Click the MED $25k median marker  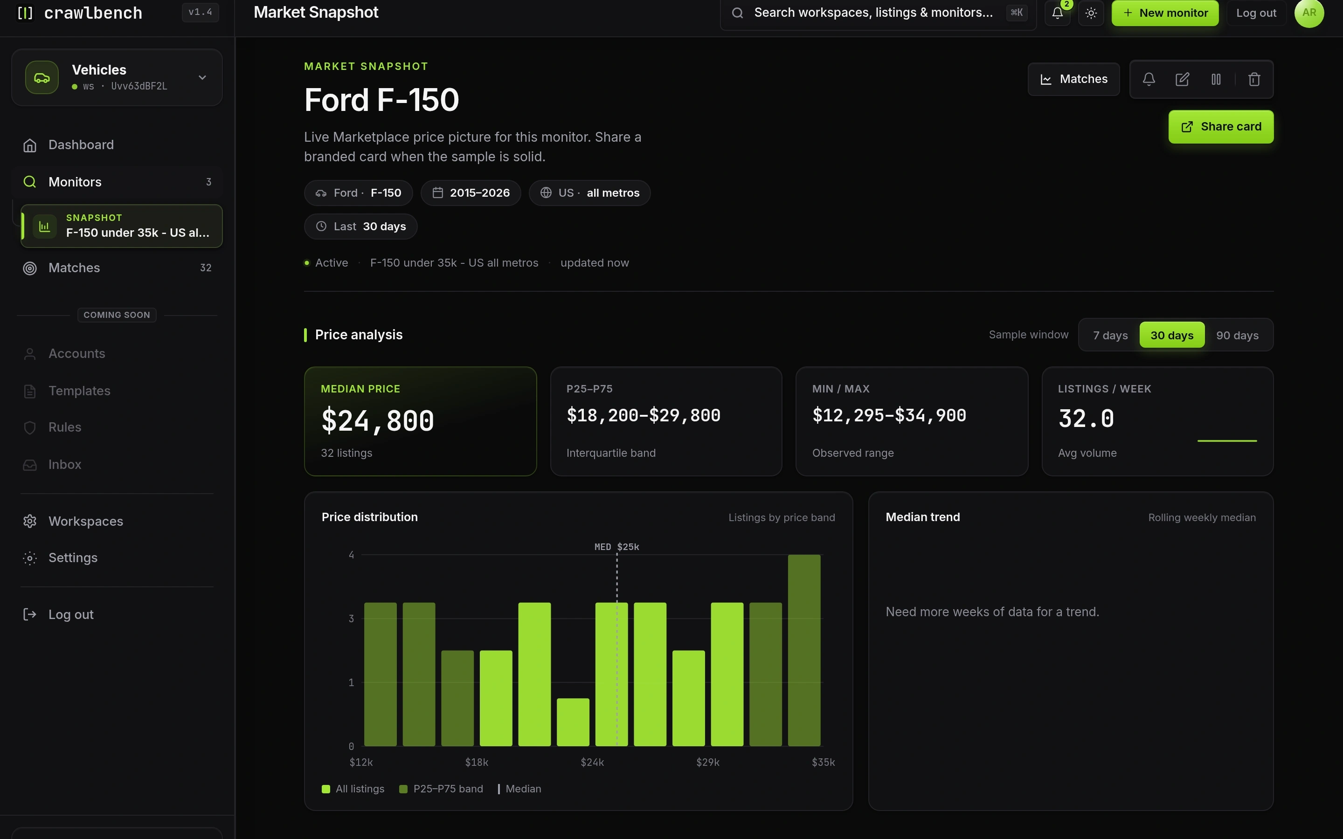pyautogui.click(x=616, y=547)
